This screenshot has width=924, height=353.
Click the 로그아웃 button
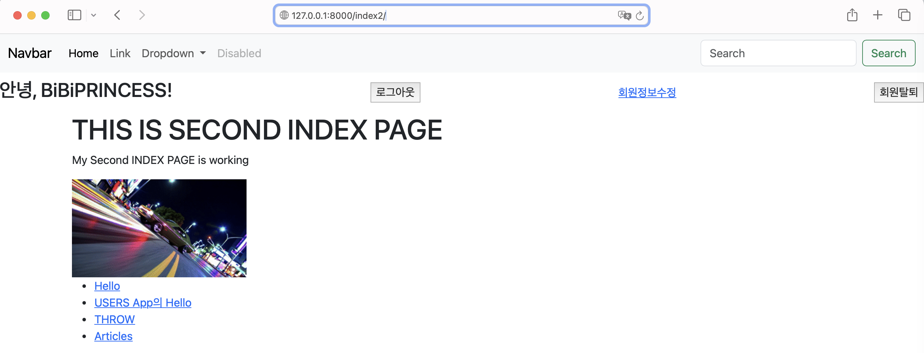(x=395, y=92)
